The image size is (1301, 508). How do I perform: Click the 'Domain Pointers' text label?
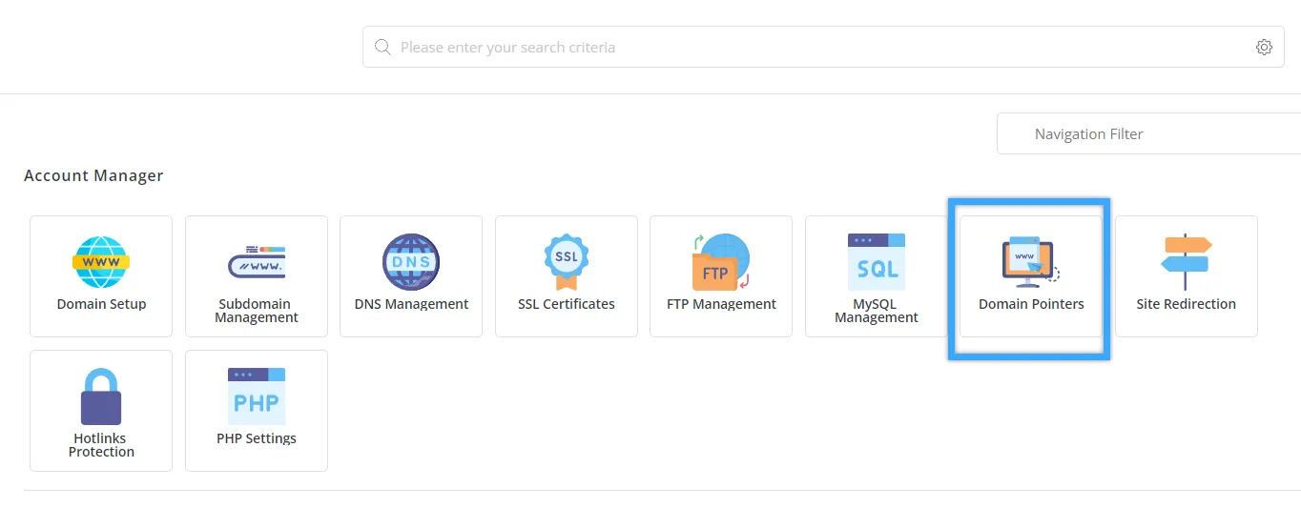pos(1031,304)
